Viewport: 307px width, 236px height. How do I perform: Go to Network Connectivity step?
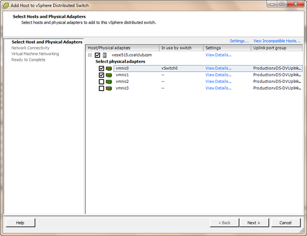coord(30,48)
